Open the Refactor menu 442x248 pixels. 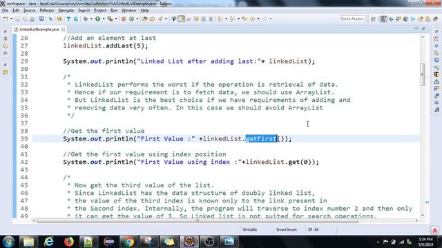[x=47, y=10]
